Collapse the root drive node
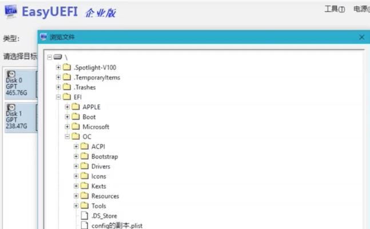This screenshot has width=370, height=229. [x=49, y=57]
